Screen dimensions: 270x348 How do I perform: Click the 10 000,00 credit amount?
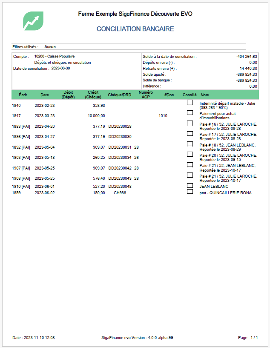point(96,115)
